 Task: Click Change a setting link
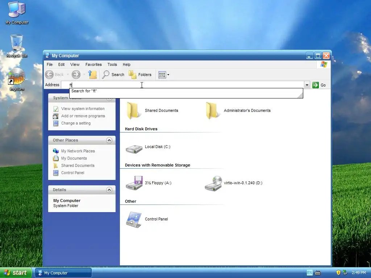(76, 123)
